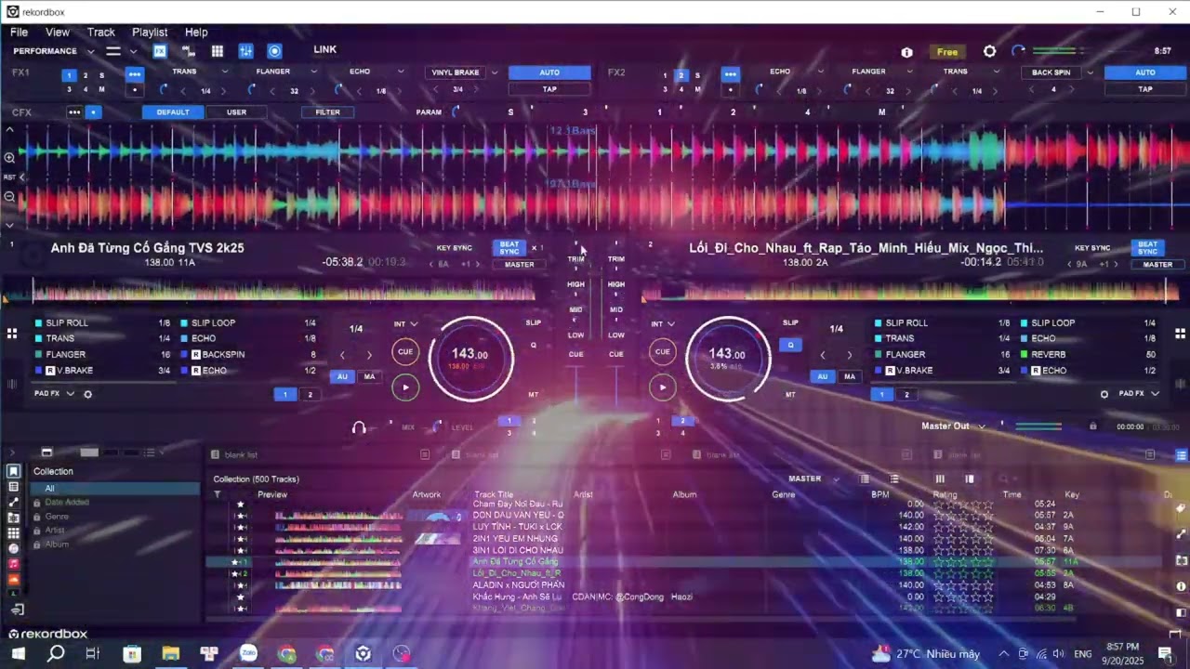Viewport: 1190px width, 669px height.
Task: Select track ALADIN x NGUOI PHAN
Action: point(518,585)
